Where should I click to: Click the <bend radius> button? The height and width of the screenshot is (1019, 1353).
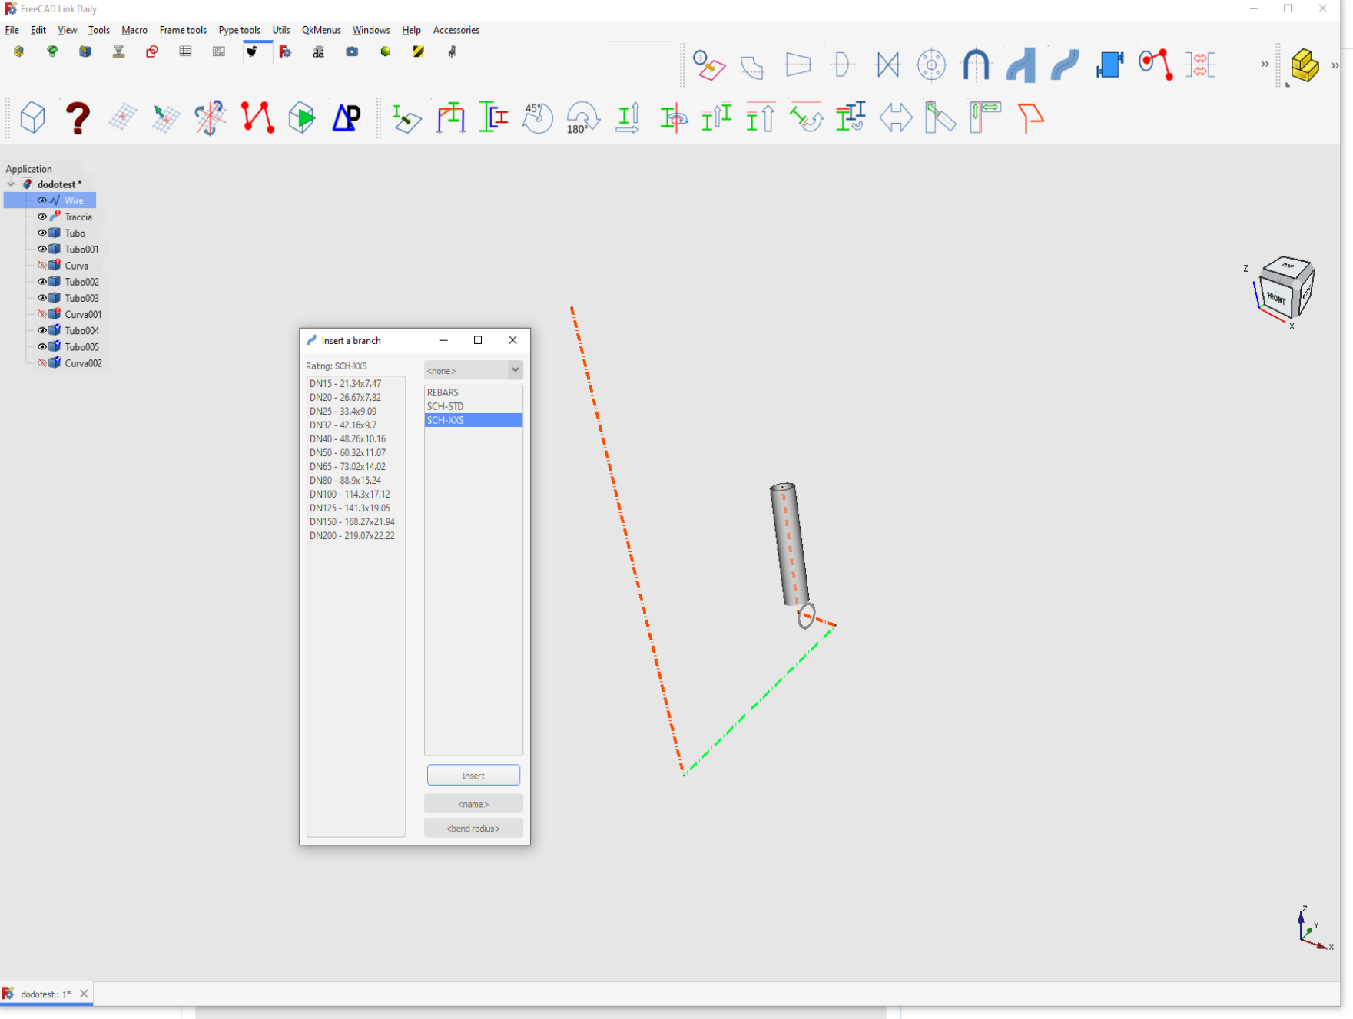pyautogui.click(x=473, y=829)
